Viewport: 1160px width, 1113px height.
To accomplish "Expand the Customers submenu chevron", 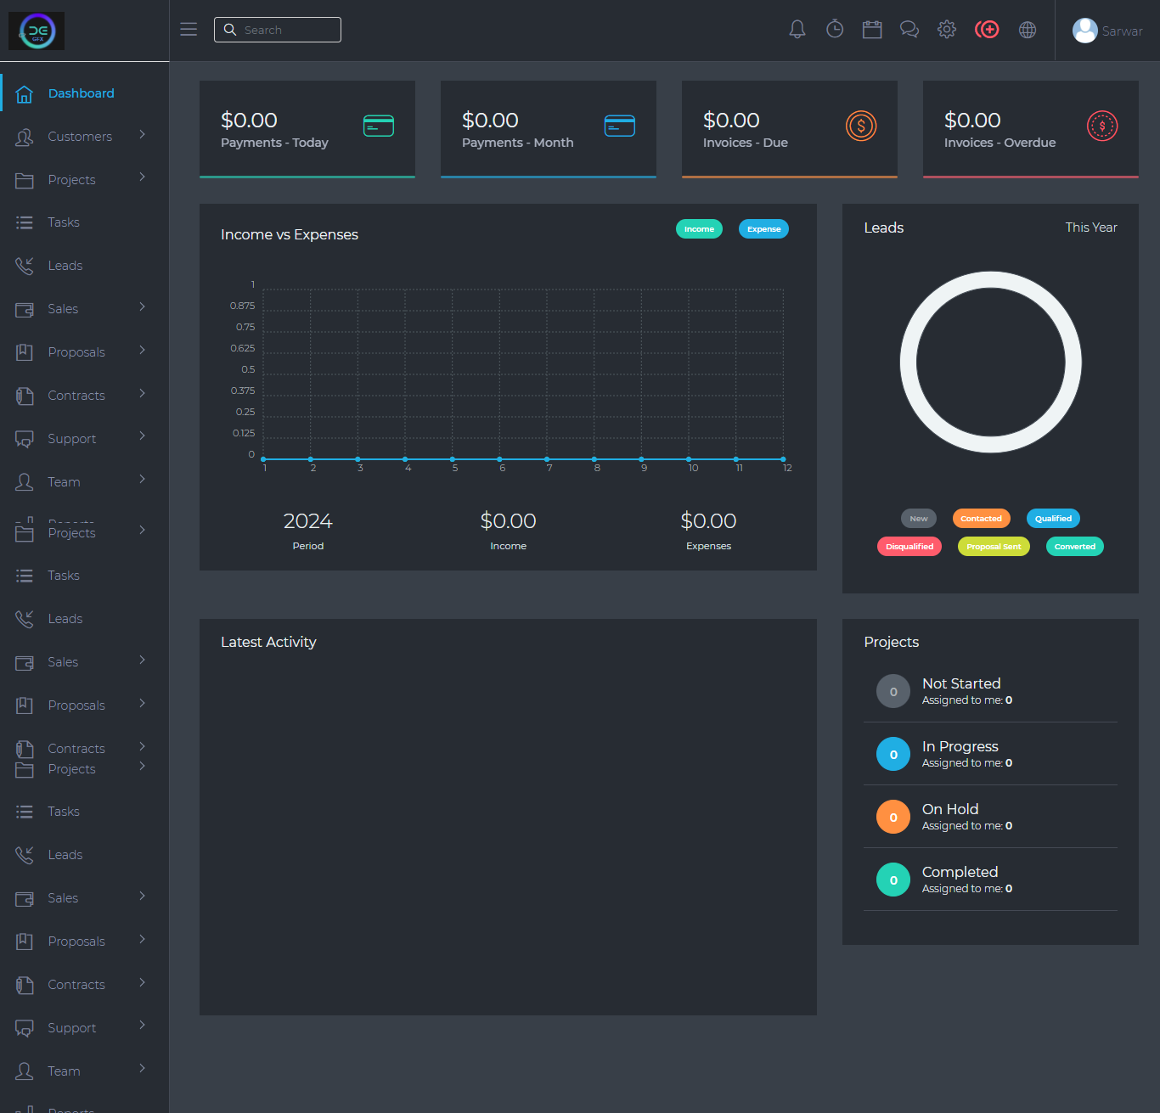I will 142,134.
